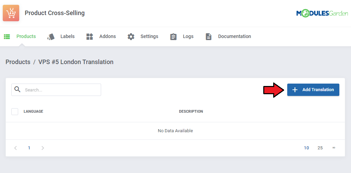Open the Products tab
This screenshot has width=351, height=173.
pyautogui.click(x=26, y=36)
